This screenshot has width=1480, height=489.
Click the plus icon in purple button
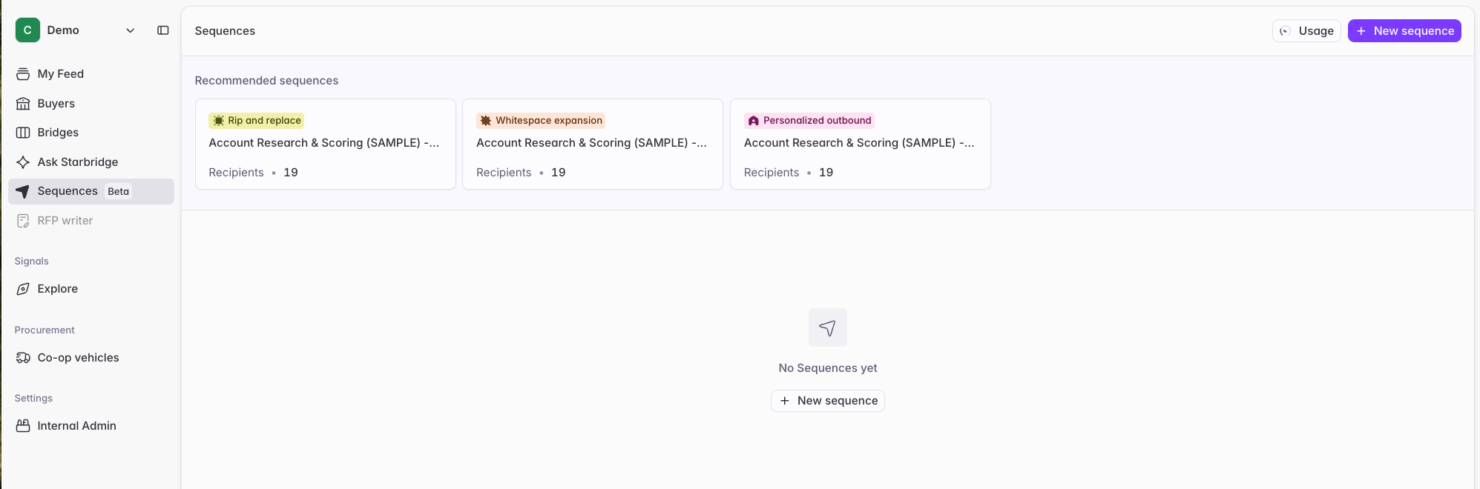pyautogui.click(x=1361, y=31)
